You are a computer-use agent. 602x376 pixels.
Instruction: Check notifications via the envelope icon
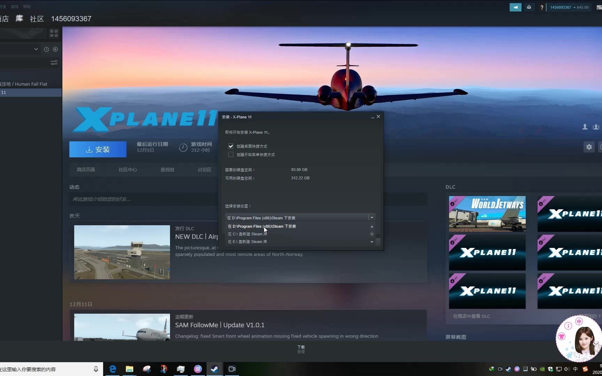point(529,7)
